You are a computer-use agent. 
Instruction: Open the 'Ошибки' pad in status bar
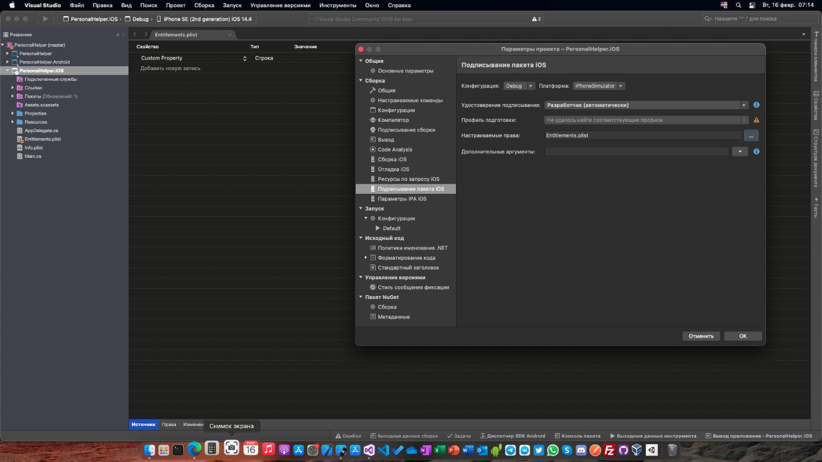[x=348, y=436]
